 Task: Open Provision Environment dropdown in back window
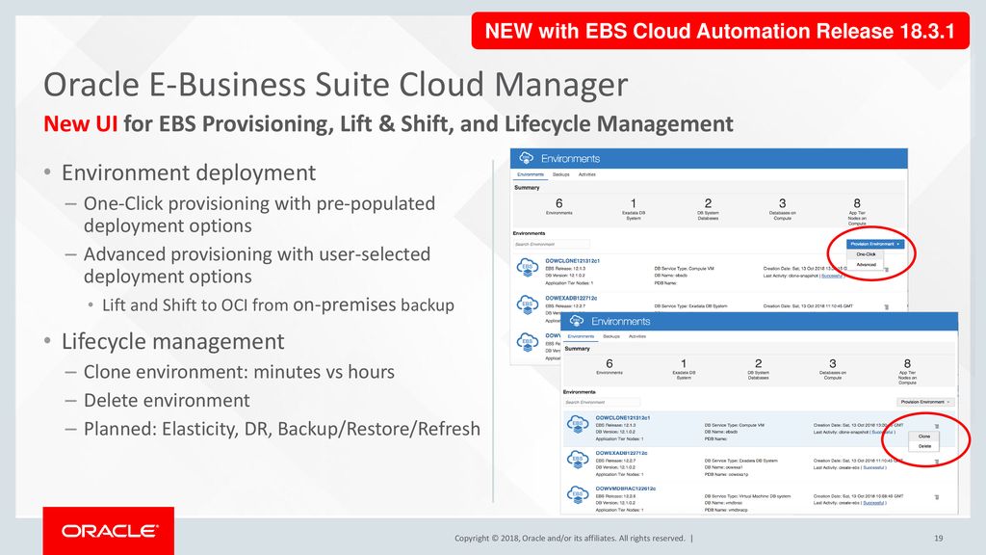(875, 244)
